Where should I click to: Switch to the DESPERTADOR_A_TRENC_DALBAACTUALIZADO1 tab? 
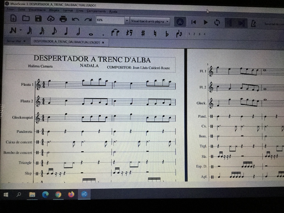(x=67, y=42)
